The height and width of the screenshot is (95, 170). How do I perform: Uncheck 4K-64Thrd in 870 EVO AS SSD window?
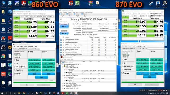[123, 66]
